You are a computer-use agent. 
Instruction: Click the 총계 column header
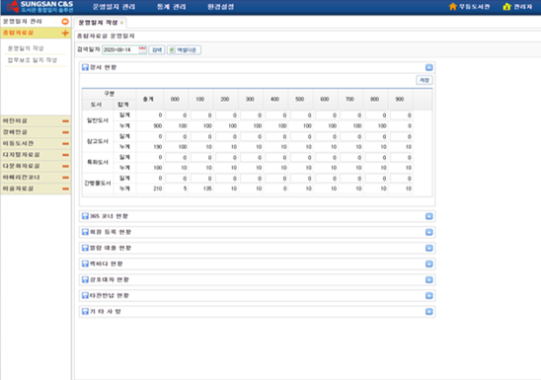pos(149,100)
